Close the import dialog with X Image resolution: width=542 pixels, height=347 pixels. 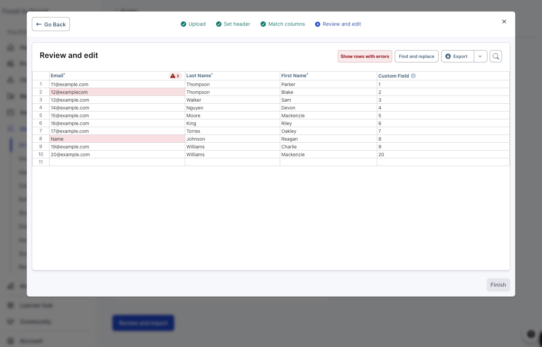504,22
